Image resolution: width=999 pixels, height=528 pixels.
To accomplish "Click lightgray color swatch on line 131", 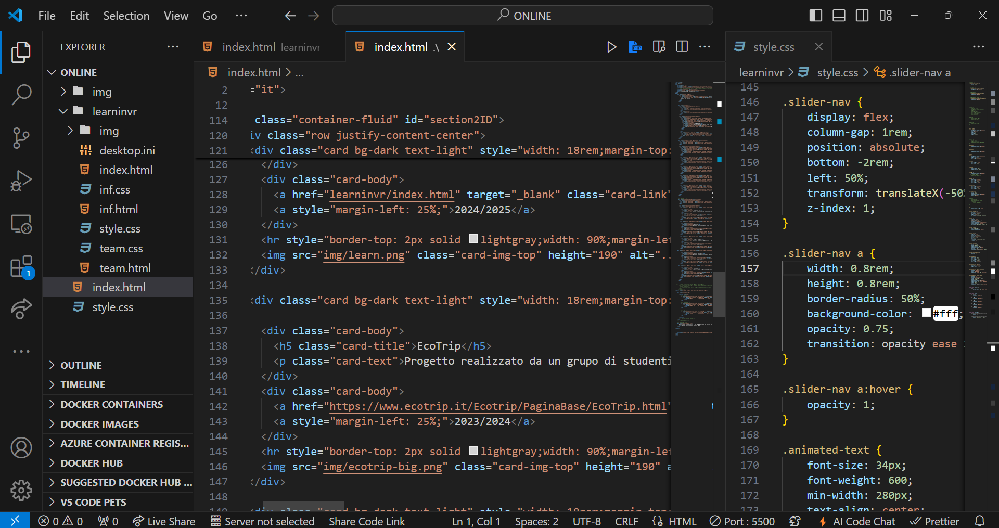I will (473, 239).
